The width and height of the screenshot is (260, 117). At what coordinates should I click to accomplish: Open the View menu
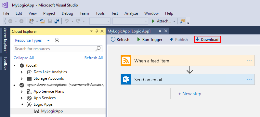[33, 13]
